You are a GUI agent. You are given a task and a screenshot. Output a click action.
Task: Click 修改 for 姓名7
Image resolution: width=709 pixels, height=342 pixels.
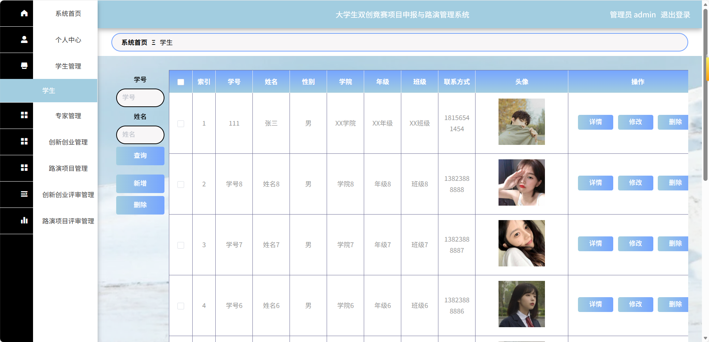point(636,243)
